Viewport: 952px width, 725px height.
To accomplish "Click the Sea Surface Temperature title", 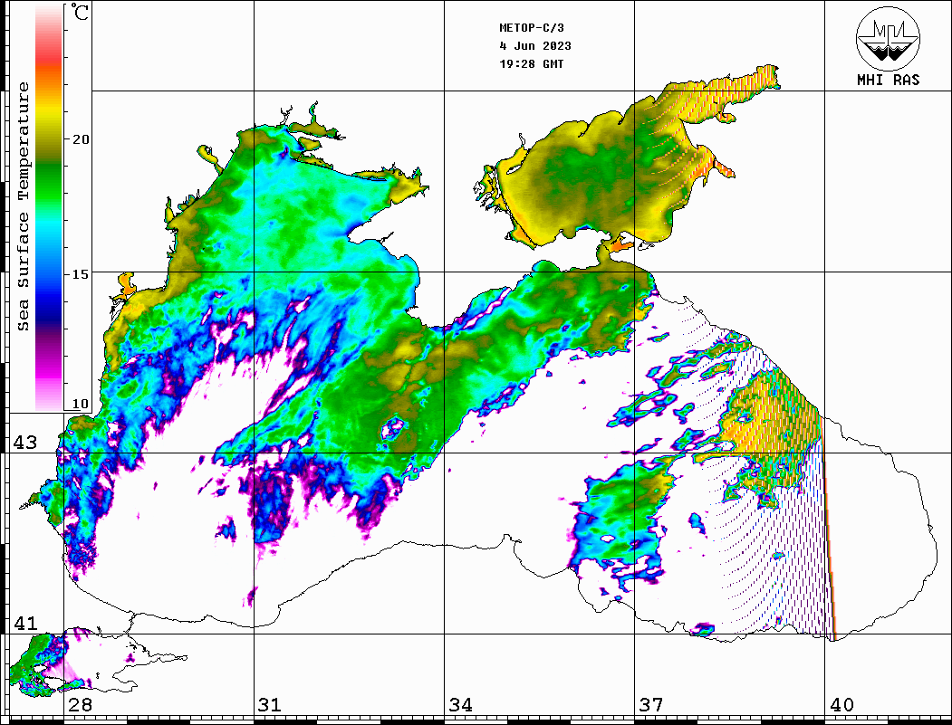I will [23, 207].
